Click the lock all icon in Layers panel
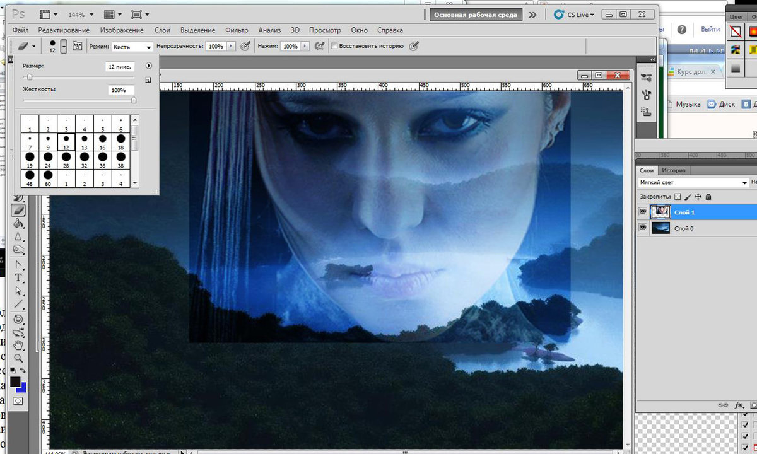The height and width of the screenshot is (454, 757). pos(708,197)
